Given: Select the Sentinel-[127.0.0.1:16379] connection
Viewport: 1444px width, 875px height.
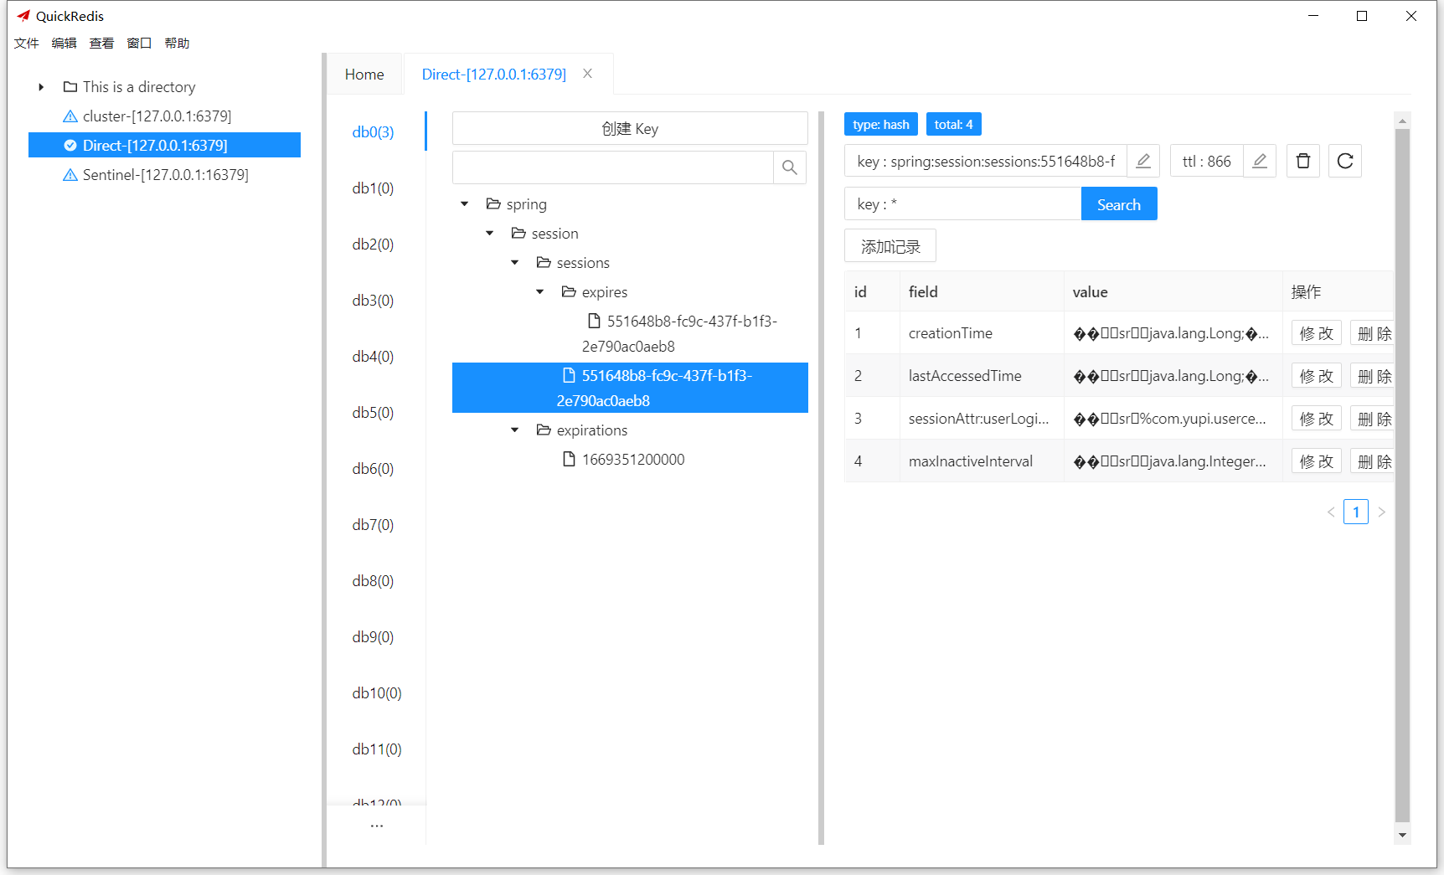Looking at the screenshot, I should 165,175.
